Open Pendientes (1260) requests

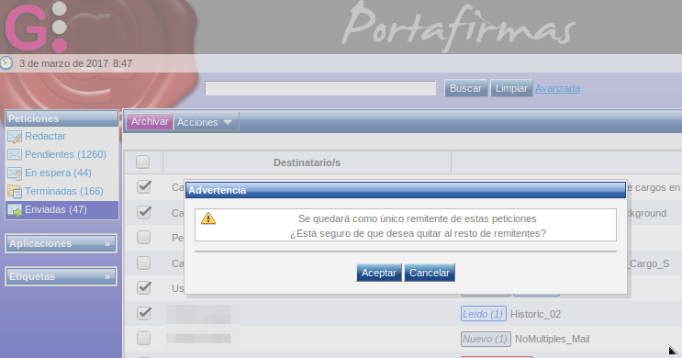pyautogui.click(x=65, y=154)
